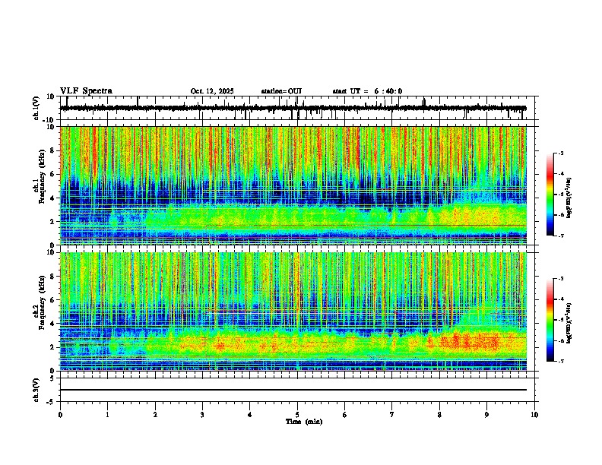Click the '-3' label on ch.1 colorbar

(560, 153)
